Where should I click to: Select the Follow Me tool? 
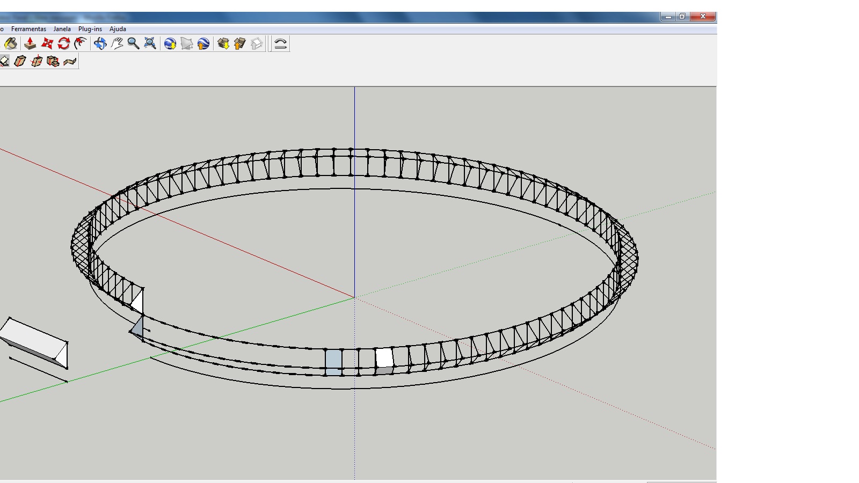pyautogui.click(x=81, y=43)
